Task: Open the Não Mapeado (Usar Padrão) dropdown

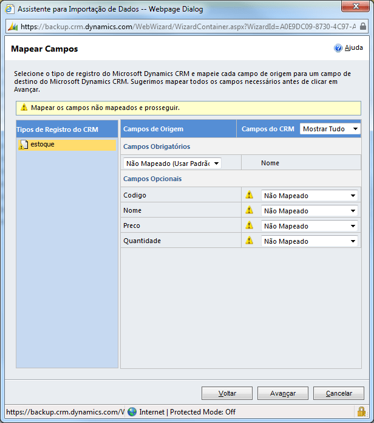Action: click(x=172, y=163)
